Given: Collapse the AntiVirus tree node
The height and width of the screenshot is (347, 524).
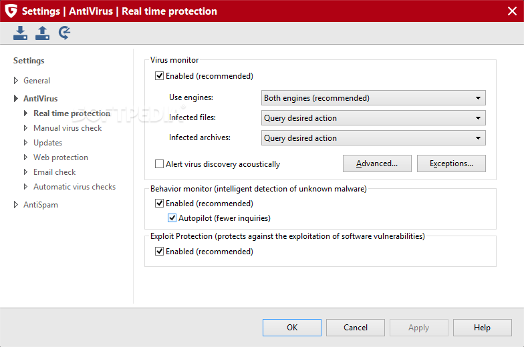Looking at the screenshot, I should pos(16,99).
